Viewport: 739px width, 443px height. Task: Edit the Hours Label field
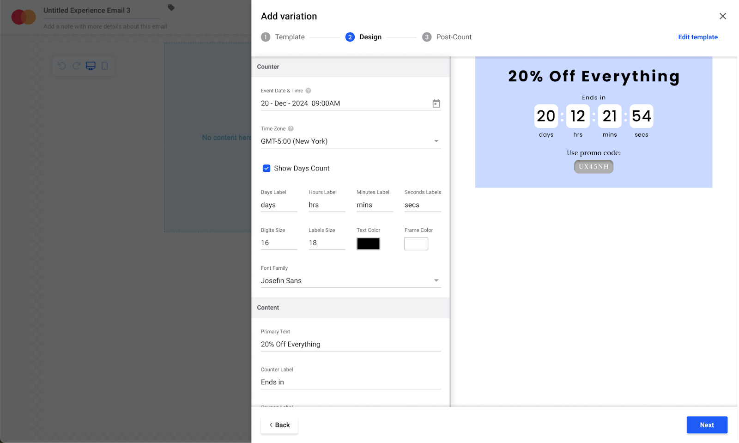pyautogui.click(x=327, y=205)
